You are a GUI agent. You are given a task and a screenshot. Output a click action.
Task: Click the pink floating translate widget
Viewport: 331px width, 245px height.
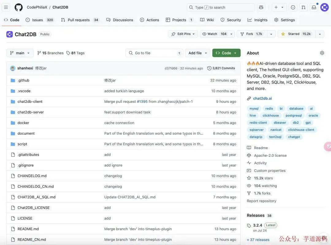pos(328,146)
